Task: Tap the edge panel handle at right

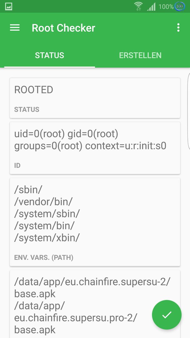Action: pos(189,111)
